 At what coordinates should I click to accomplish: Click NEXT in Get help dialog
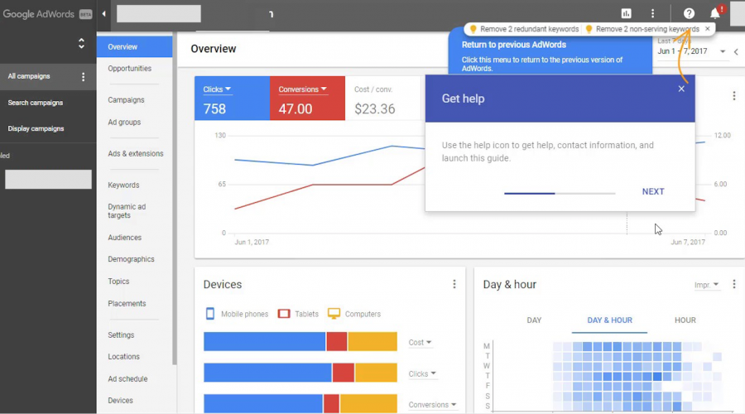(653, 191)
